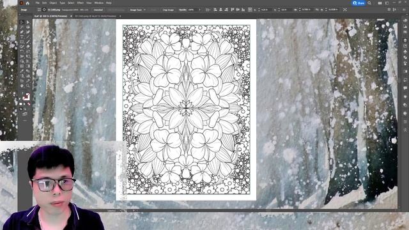Open the Window menu
409x230 pixels.
click(x=99, y=3)
